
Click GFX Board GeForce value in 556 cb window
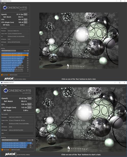tap(21, 130)
